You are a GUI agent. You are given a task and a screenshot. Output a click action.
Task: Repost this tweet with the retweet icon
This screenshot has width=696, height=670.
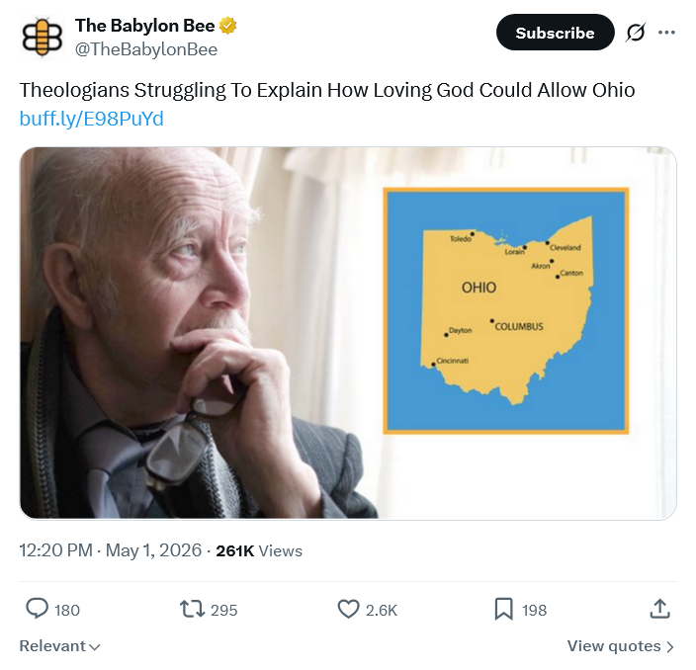[192, 609]
